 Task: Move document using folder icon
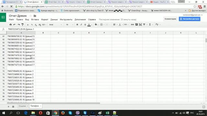click(35, 16)
